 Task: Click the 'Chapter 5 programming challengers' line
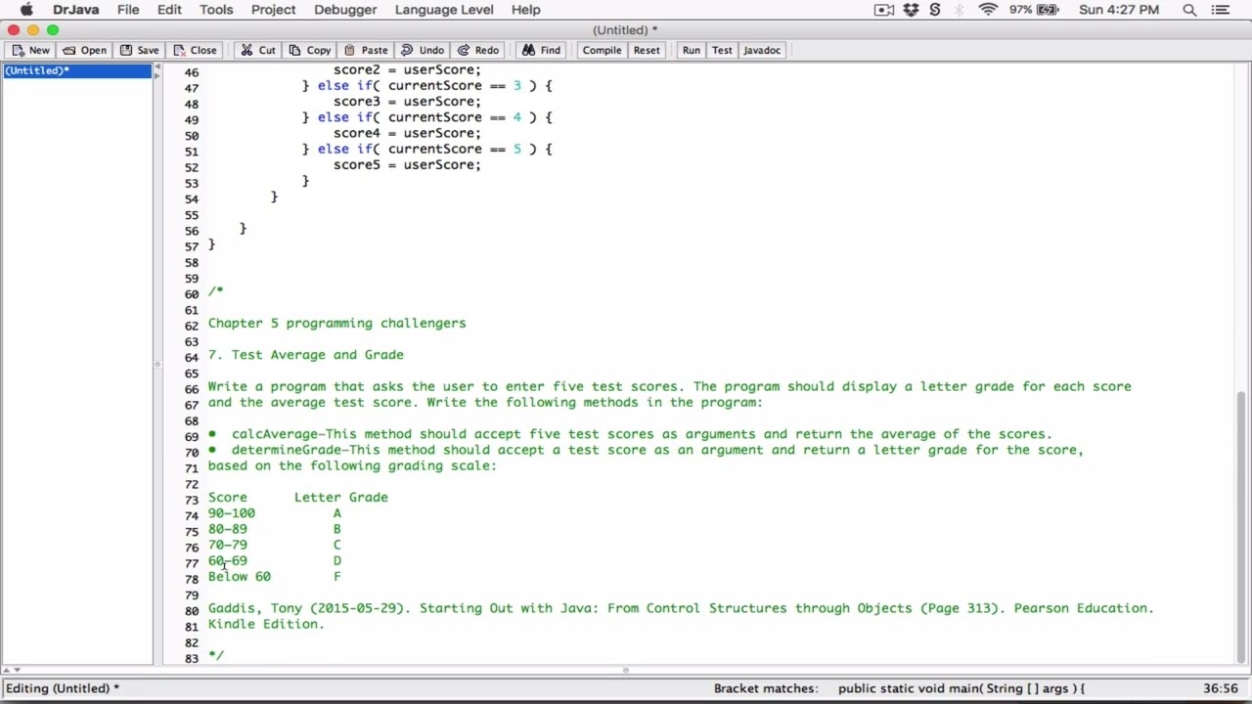336,323
